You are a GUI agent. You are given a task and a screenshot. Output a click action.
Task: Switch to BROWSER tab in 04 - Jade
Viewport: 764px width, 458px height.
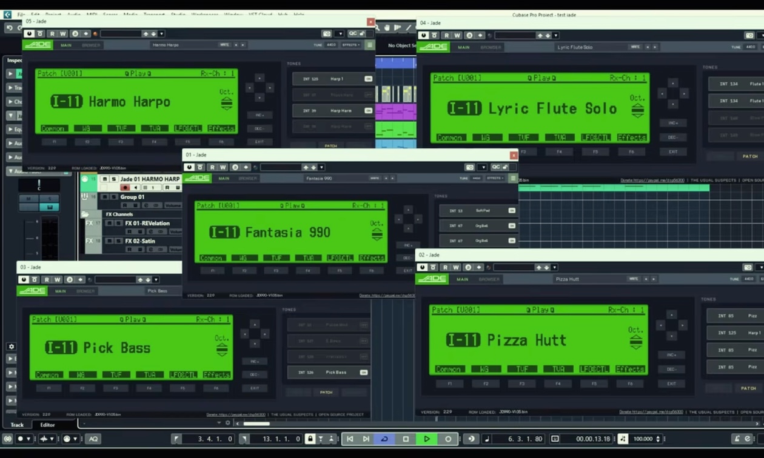pyautogui.click(x=491, y=47)
